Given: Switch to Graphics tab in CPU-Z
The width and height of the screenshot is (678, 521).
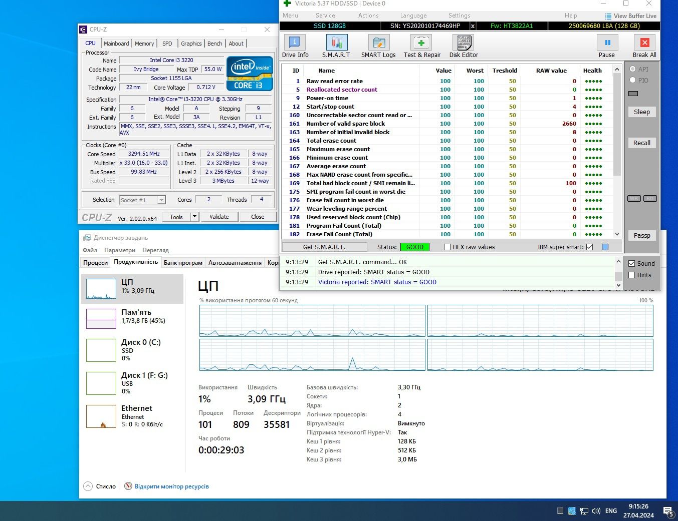Looking at the screenshot, I should 191,44.
